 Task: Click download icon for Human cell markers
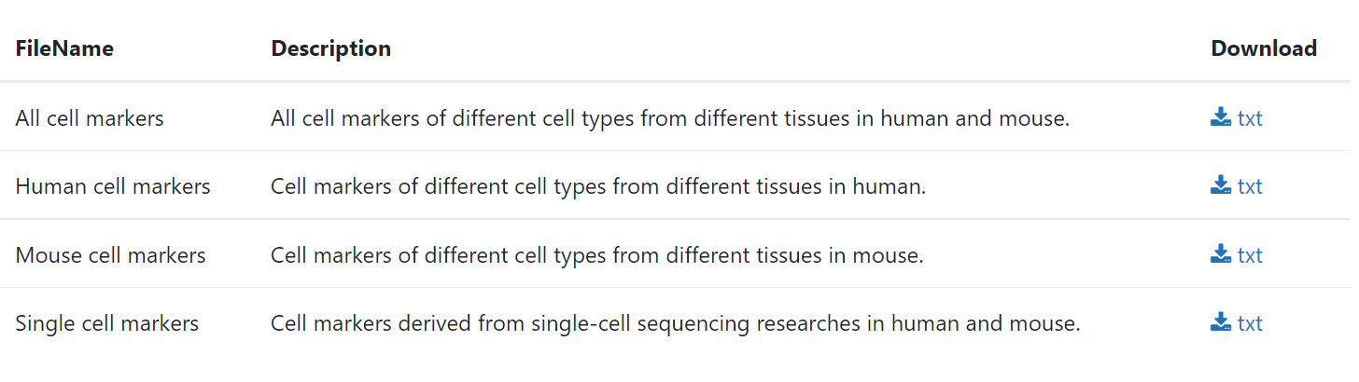[1221, 185]
